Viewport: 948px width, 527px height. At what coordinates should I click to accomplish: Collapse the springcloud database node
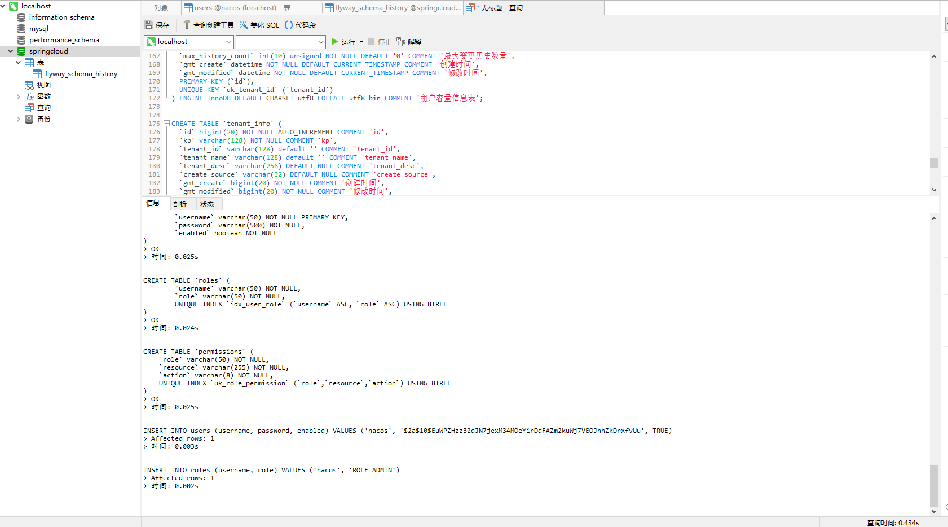(x=11, y=51)
